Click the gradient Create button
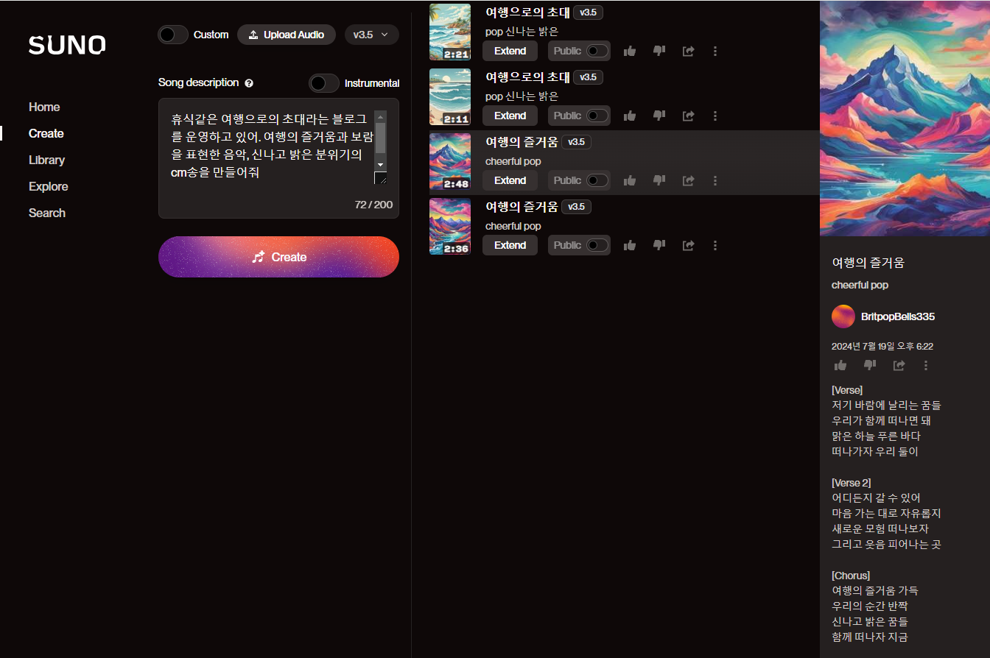This screenshot has width=990, height=658. 278,257
